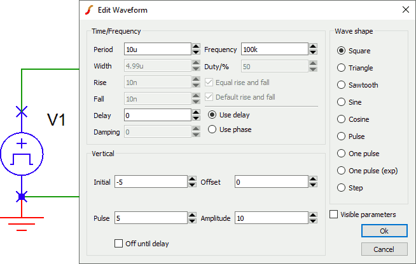Click the Delay input field
The width and height of the screenshot is (416, 264).
pos(157,115)
